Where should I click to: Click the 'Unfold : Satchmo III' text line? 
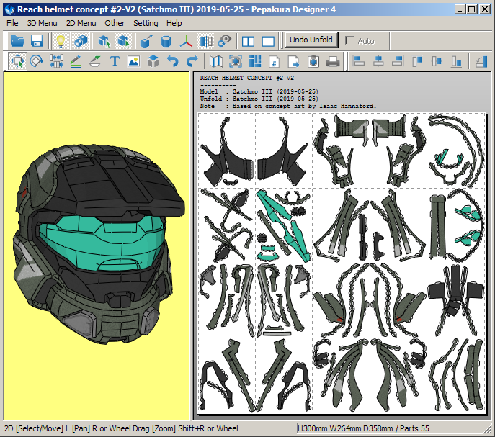[x=259, y=99]
